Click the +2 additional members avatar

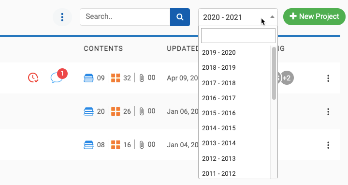pos(287,78)
